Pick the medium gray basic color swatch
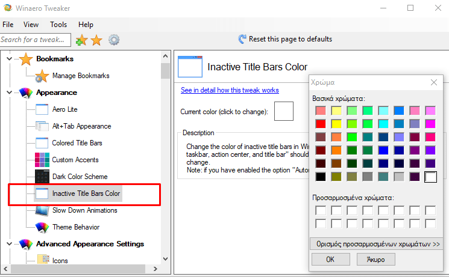The height and width of the screenshot is (277, 449). pyautogui.click(x=368, y=177)
